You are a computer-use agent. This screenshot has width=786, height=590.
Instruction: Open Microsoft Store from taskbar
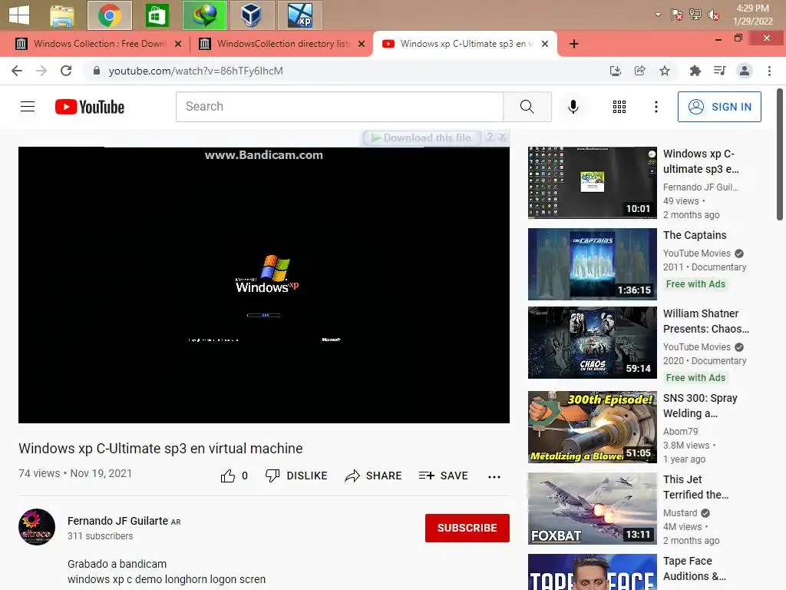(x=157, y=15)
